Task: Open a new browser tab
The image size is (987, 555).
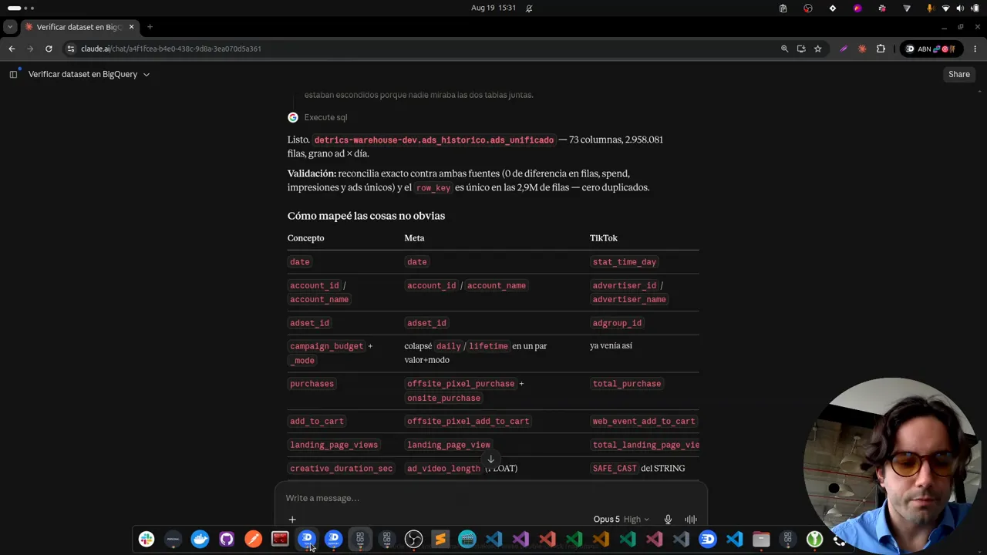Action: (150, 27)
